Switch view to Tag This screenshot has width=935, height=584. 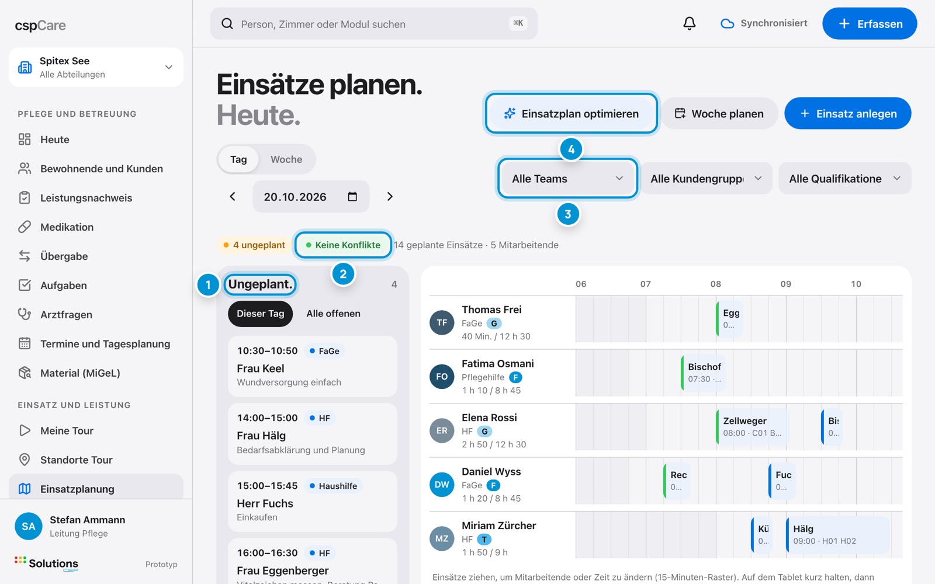(x=238, y=159)
